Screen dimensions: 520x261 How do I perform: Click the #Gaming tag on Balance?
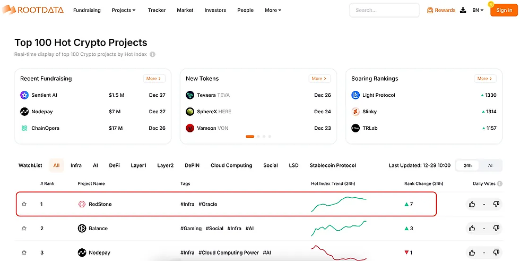191,229
